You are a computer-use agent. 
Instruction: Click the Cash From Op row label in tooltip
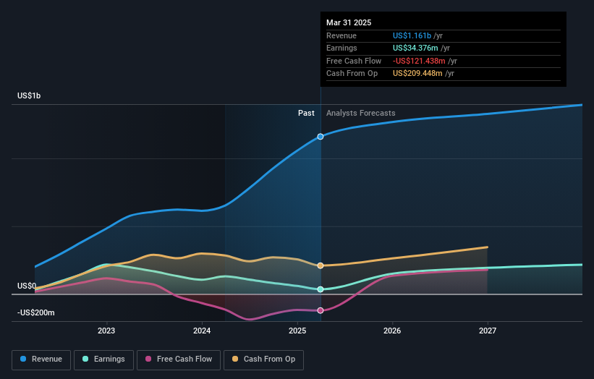(352, 74)
